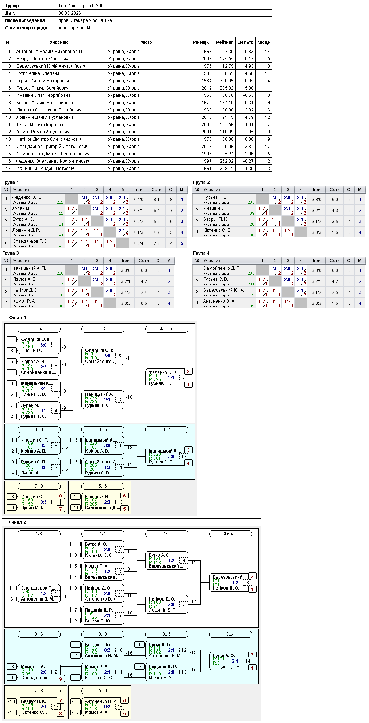
Task: Click the Фінал-1 section heading
Action: [x=18, y=318]
